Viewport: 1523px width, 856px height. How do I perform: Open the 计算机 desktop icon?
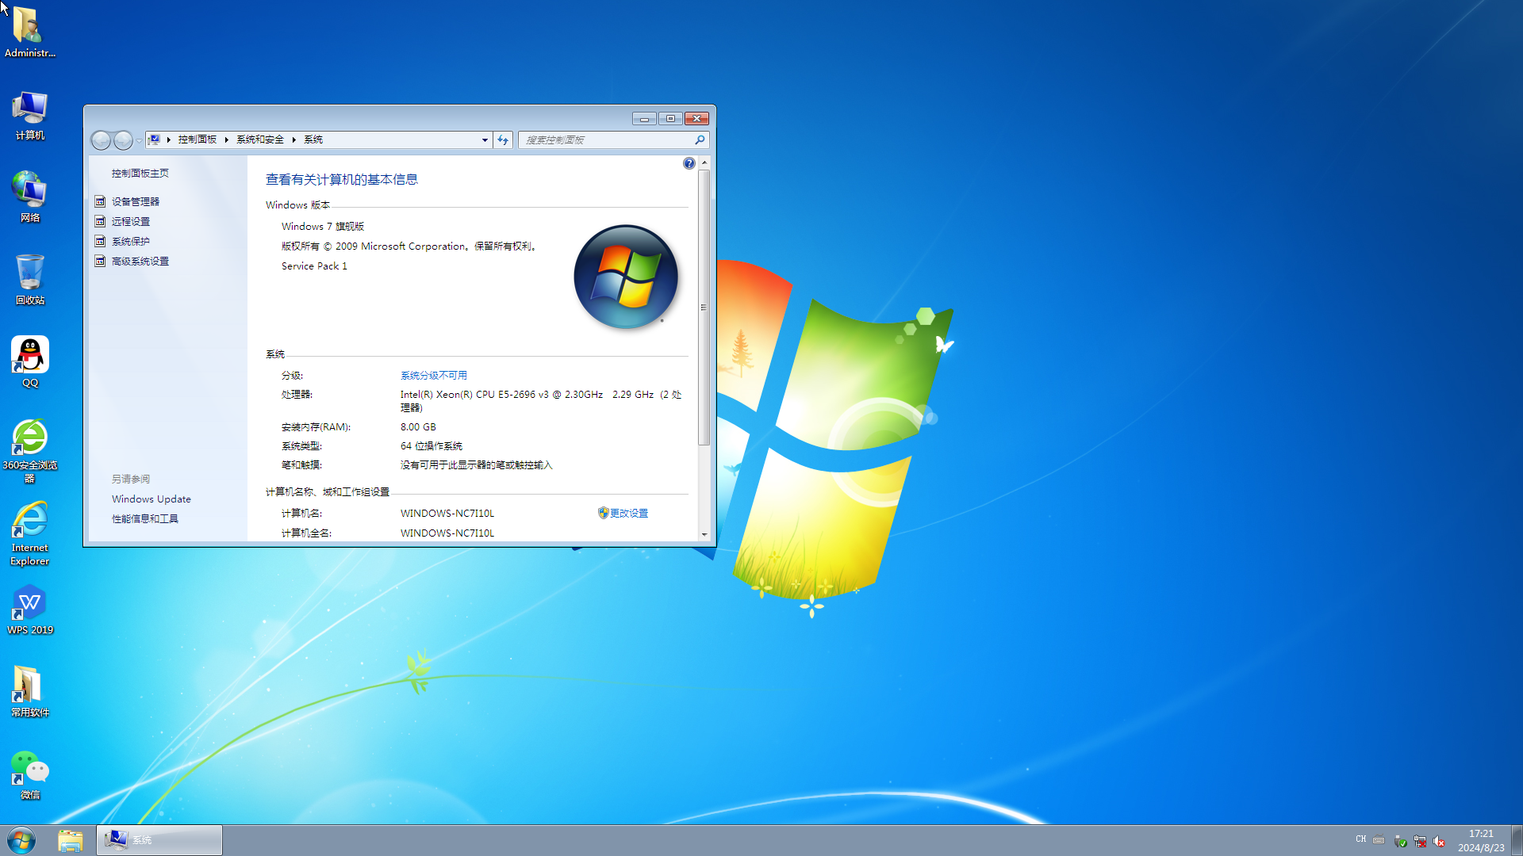point(29,115)
